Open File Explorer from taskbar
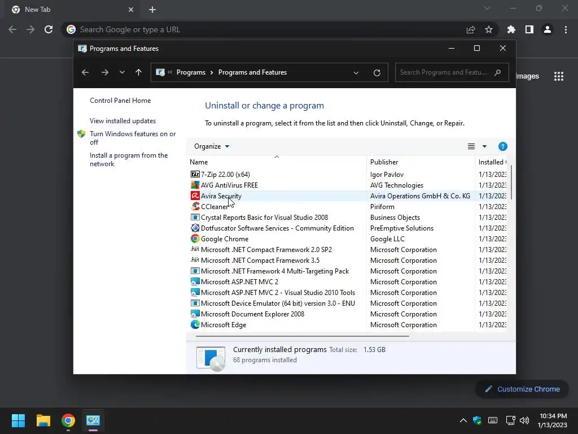 click(43, 420)
